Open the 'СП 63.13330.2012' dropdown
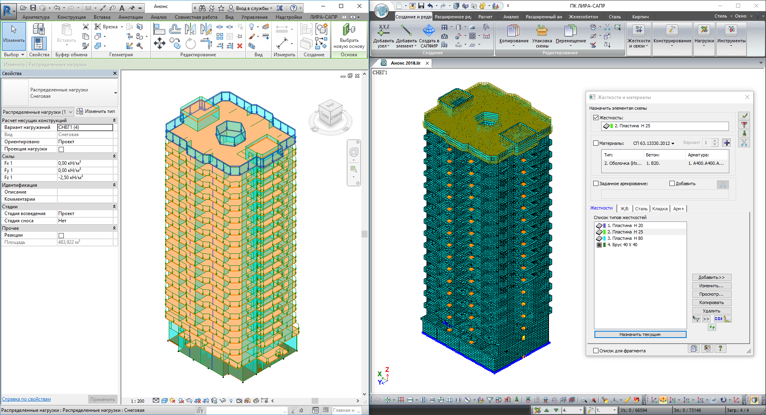The width and height of the screenshot is (766, 415). click(x=653, y=143)
